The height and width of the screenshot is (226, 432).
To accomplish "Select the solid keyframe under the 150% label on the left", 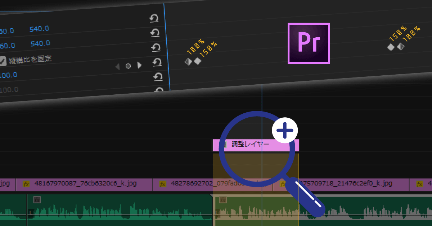I will pos(197,61).
